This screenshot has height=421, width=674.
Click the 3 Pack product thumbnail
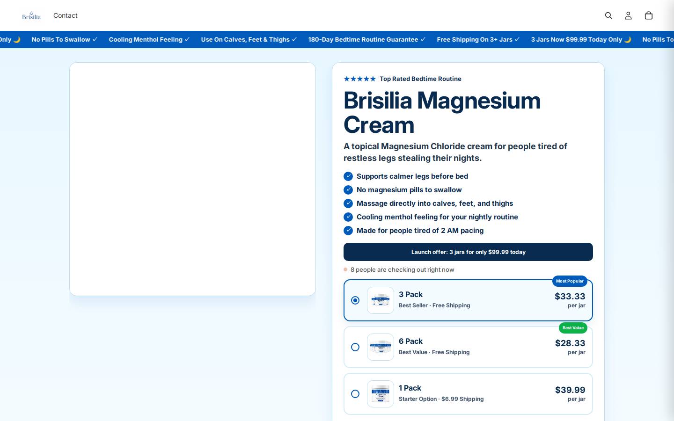click(x=381, y=300)
